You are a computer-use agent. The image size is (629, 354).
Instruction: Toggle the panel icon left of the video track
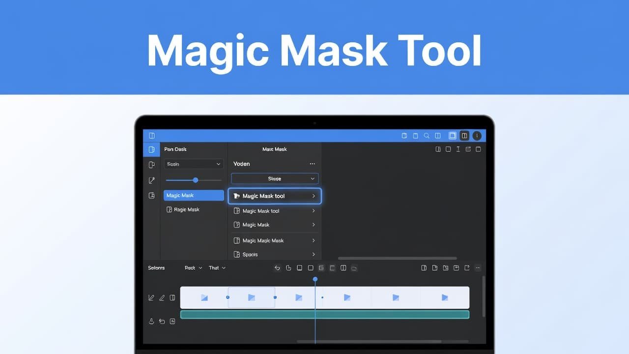(172, 297)
